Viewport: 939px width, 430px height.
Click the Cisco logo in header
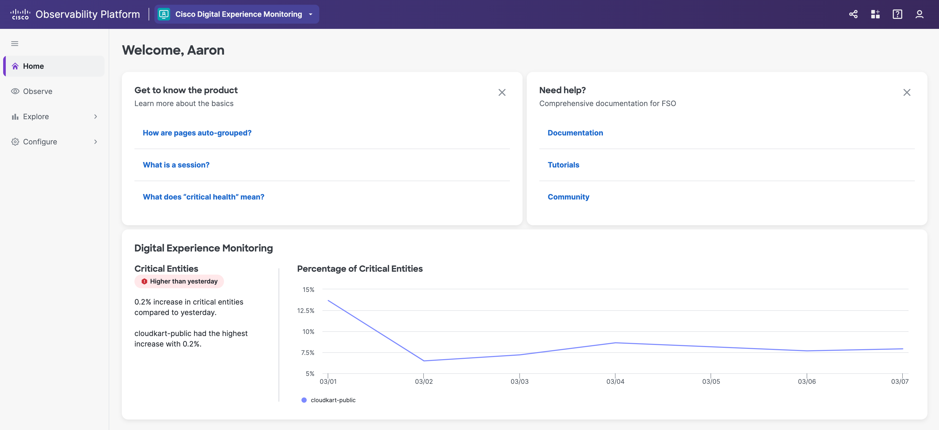(x=20, y=14)
